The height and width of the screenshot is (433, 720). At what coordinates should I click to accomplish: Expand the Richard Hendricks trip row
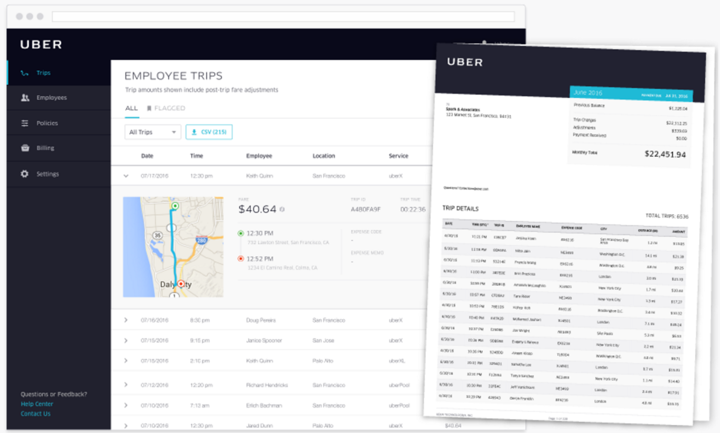click(126, 385)
